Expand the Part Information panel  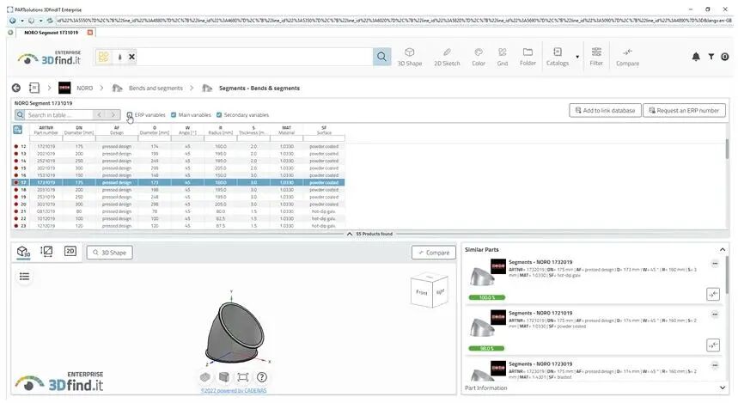tap(723, 388)
